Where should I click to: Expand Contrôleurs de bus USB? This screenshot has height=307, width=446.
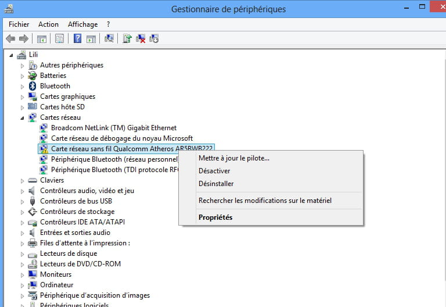pos(23,201)
